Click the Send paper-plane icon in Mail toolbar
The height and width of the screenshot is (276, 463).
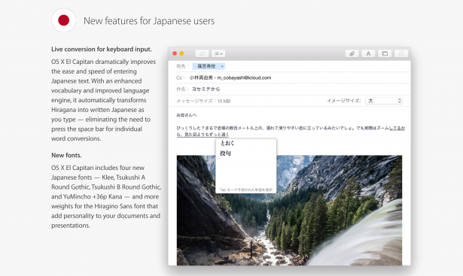point(202,53)
